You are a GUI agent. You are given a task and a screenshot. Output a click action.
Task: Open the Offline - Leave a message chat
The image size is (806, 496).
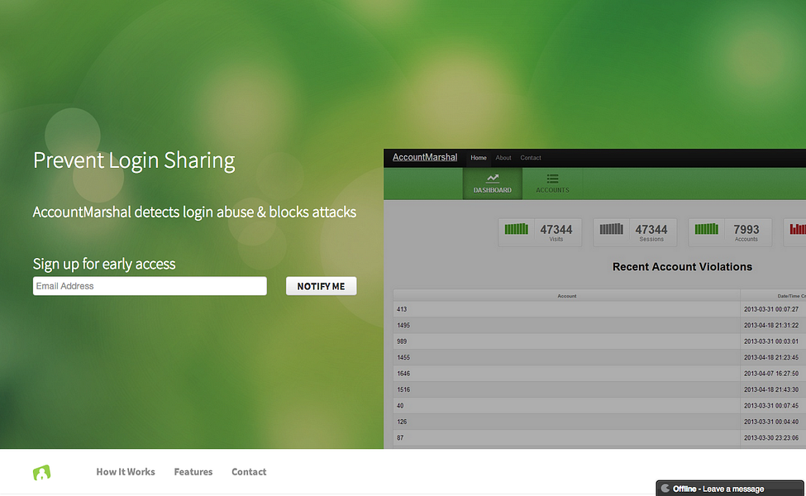click(730, 489)
